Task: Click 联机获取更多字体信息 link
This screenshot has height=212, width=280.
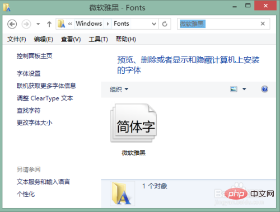Action: pyautogui.click(x=46, y=86)
